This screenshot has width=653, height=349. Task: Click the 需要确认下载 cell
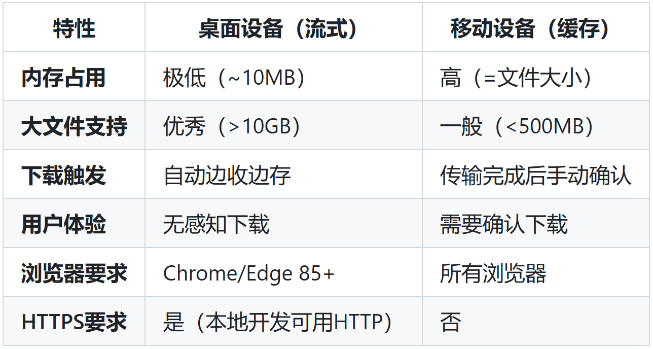pyautogui.click(x=503, y=224)
